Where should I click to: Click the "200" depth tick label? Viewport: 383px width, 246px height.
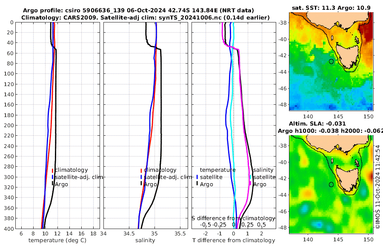coord(9,125)
